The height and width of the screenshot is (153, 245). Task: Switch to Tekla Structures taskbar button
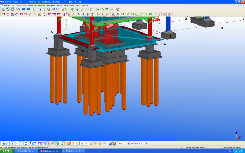point(50,151)
